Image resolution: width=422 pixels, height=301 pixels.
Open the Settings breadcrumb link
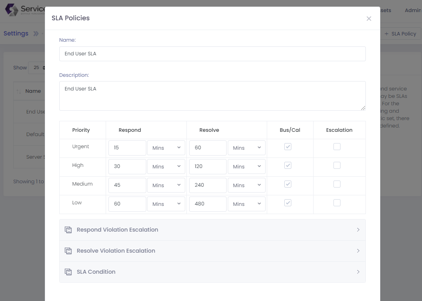pos(16,34)
